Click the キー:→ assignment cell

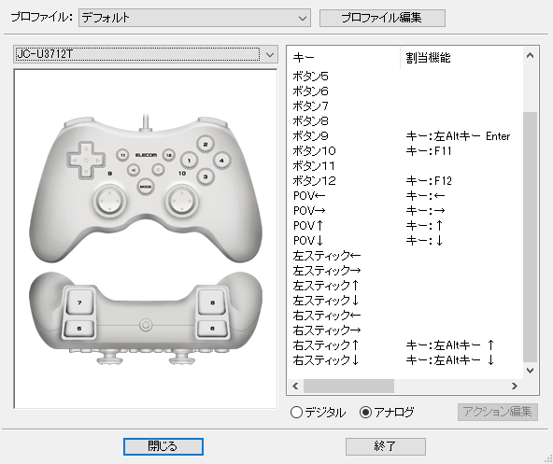425,211
